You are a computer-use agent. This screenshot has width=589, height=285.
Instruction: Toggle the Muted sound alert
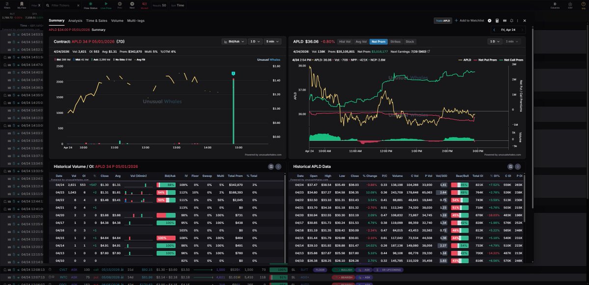tap(144, 5)
